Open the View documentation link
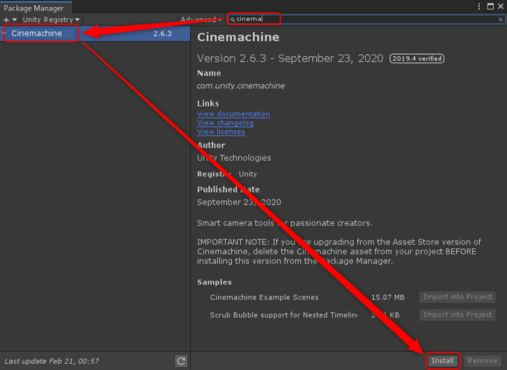This screenshot has width=507, height=370. tap(233, 114)
